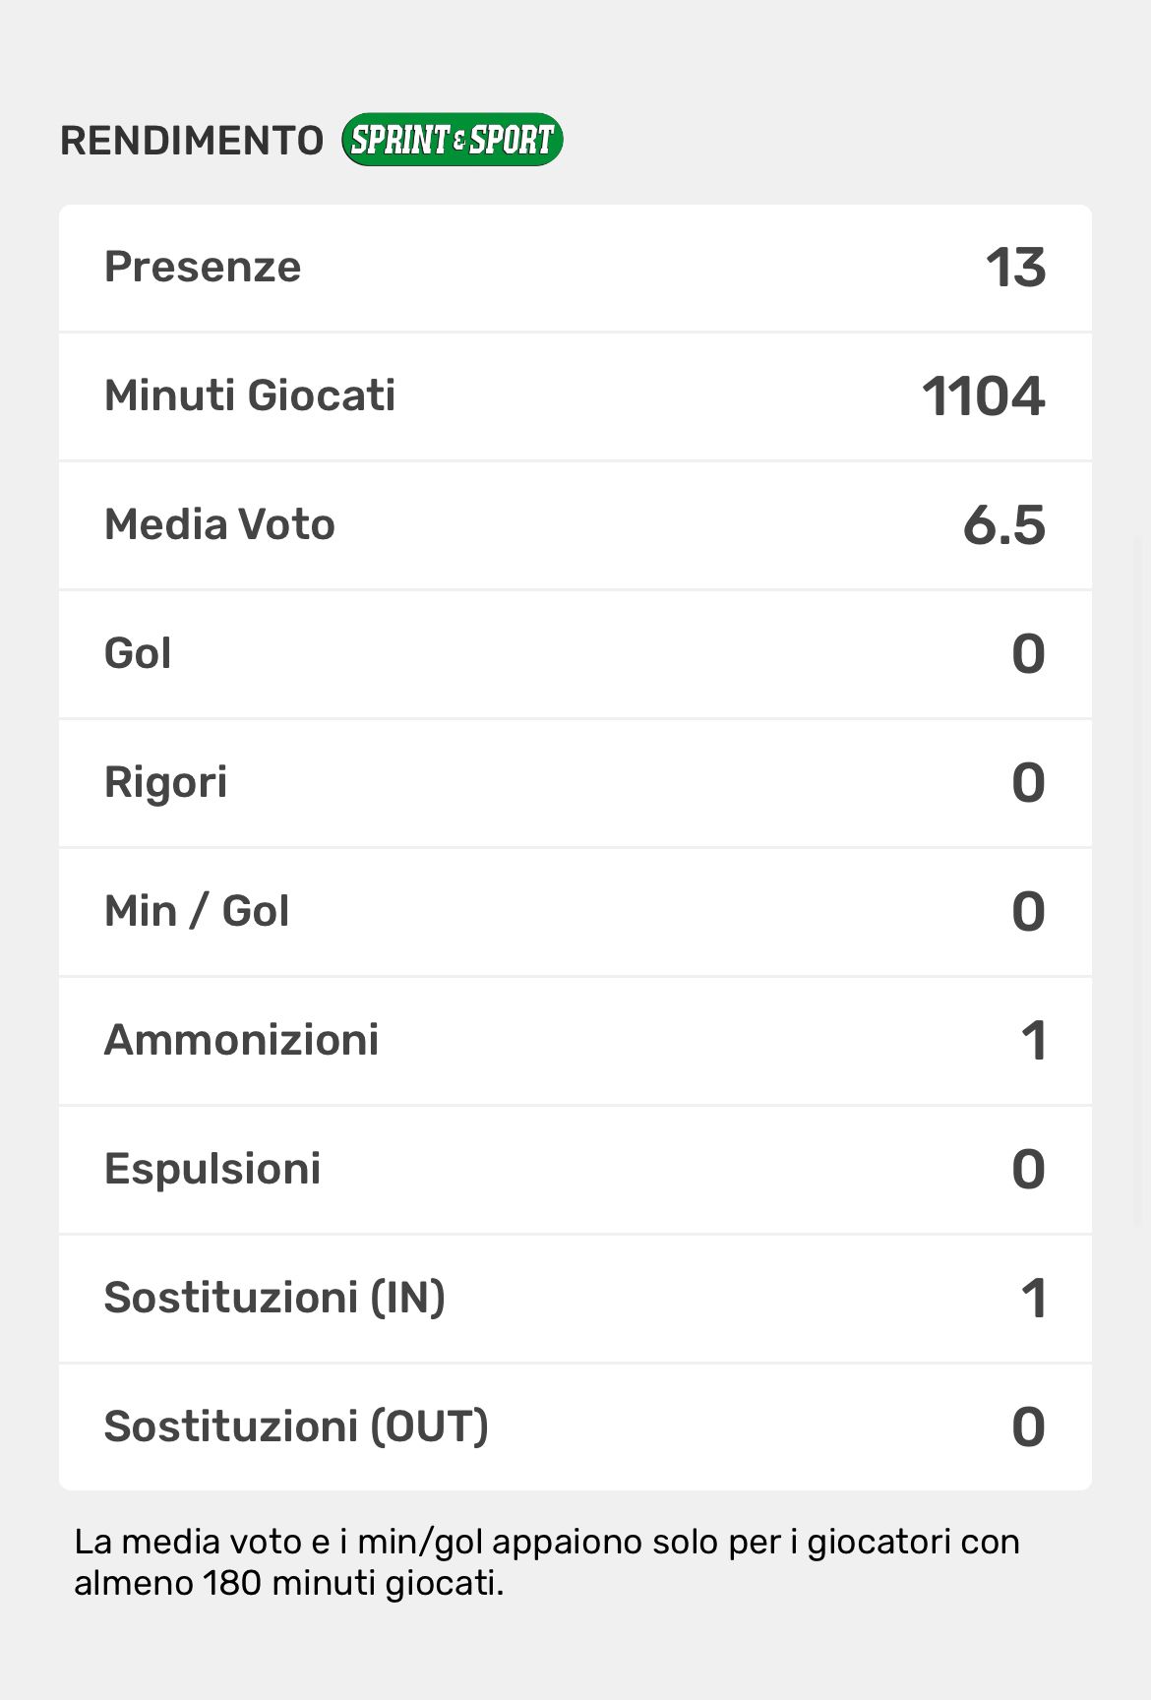Tap the Sprint & Sport logo
The width and height of the screenshot is (1151, 1700).
(x=453, y=140)
